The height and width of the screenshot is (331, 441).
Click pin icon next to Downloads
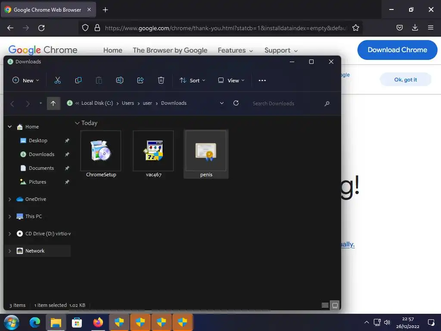coord(67,154)
